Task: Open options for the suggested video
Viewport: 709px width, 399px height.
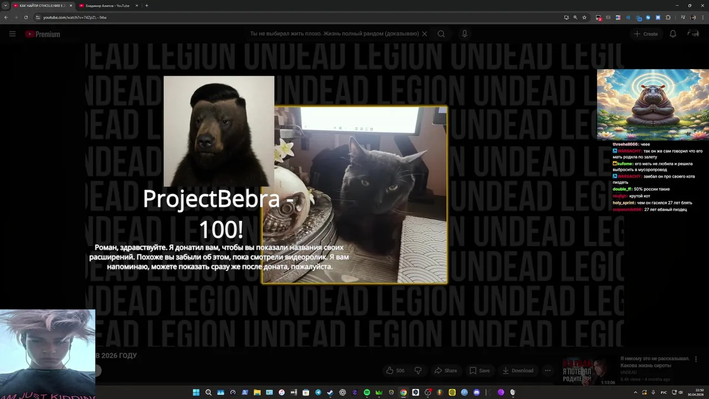Action: 696,359
